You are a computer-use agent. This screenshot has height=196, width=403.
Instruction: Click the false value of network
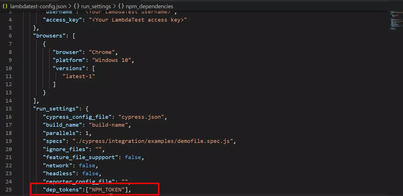point(87,165)
